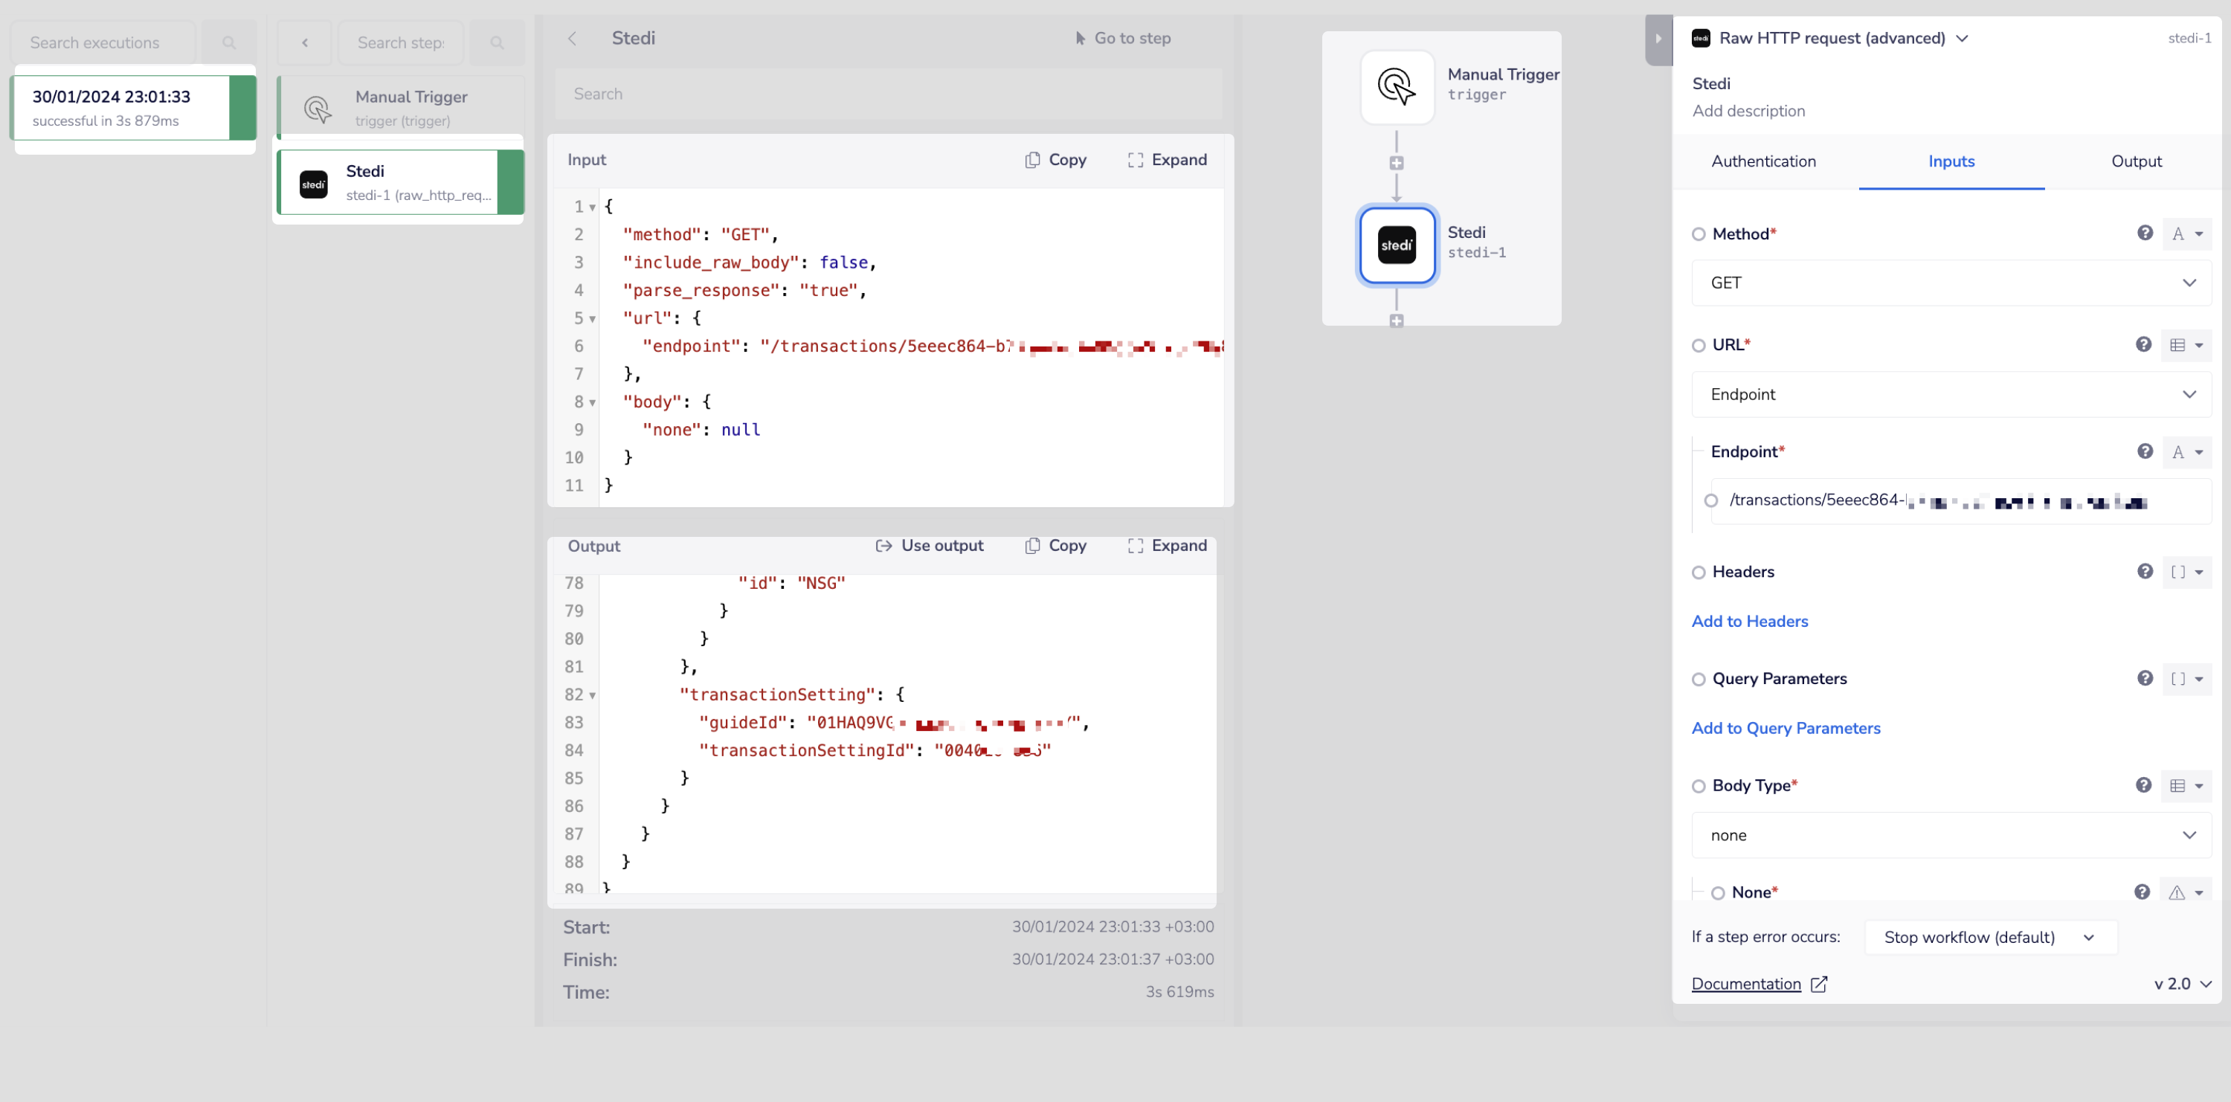Image resolution: width=2231 pixels, height=1102 pixels.
Task: Open the GET method dropdown
Action: (x=1951, y=283)
